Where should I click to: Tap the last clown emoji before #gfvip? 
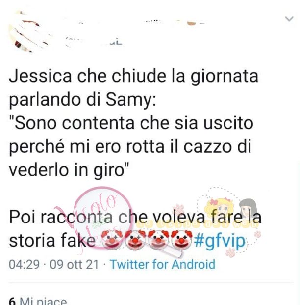point(181,240)
